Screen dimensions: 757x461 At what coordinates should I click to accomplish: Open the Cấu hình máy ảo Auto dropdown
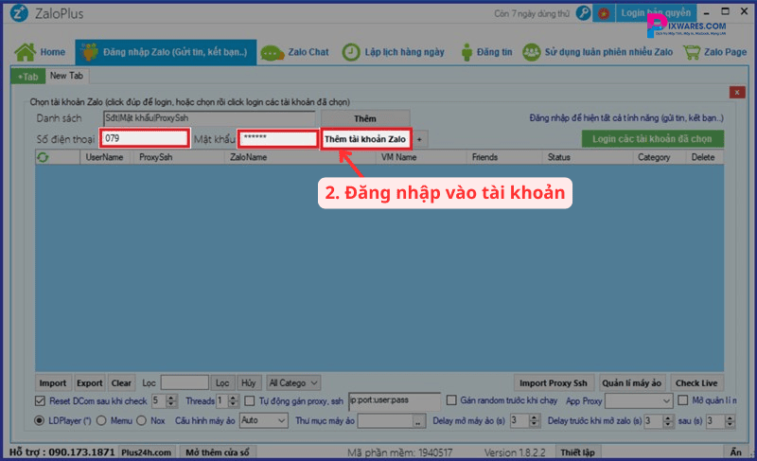(280, 419)
